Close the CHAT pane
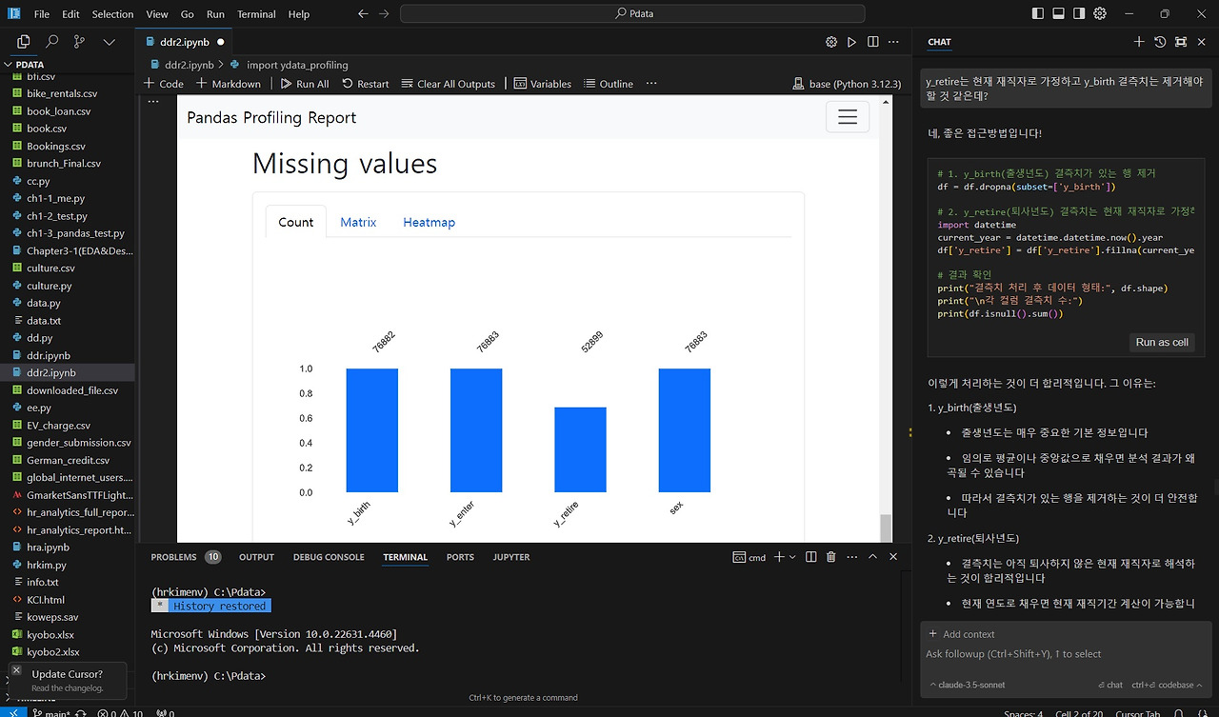Image resolution: width=1219 pixels, height=717 pixels. [x=1202, y=42]
